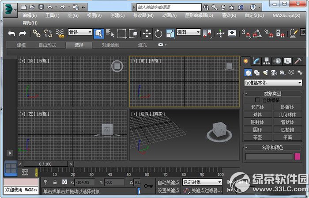Create a 茶壶 primitive

258,137
